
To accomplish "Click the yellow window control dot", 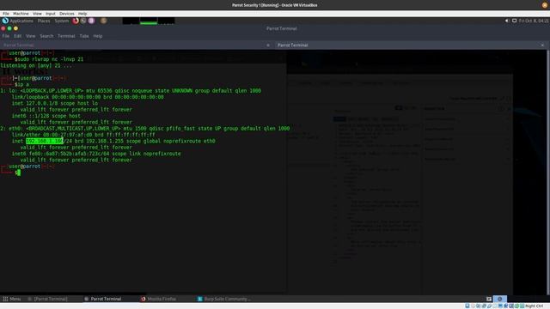I will click(x=15, y=28).
